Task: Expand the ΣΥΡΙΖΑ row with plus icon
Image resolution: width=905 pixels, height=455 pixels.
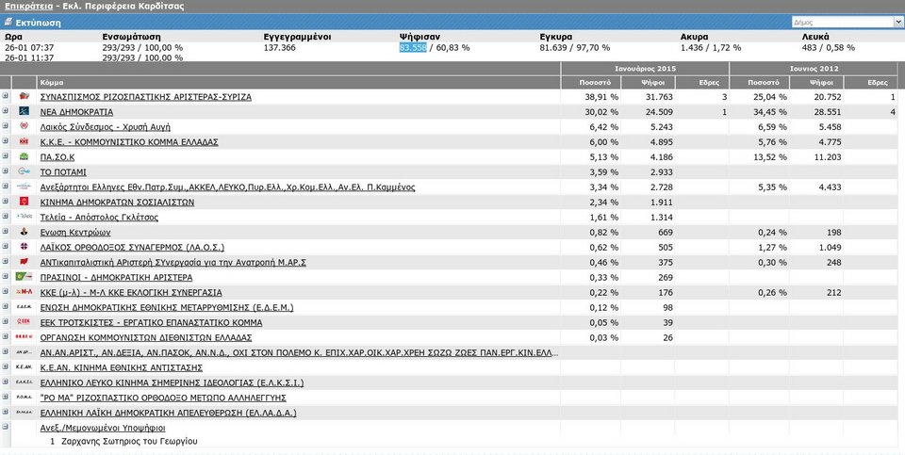Action: click(6, 97)
